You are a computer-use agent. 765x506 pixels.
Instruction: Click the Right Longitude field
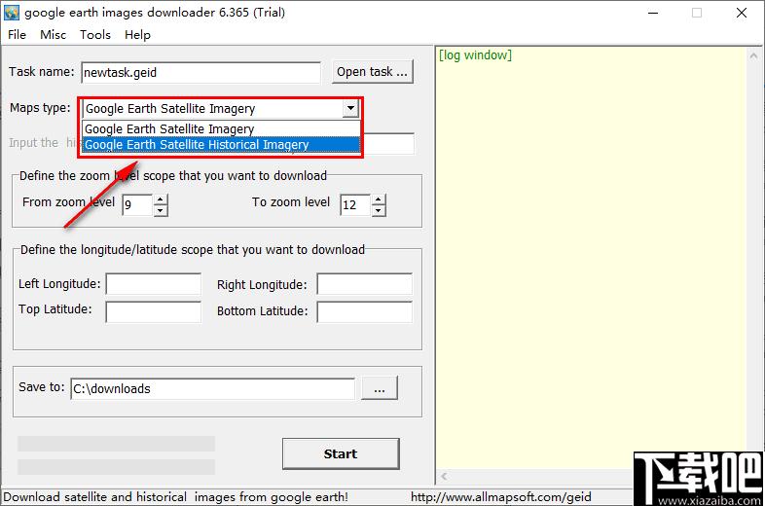pyautogui.click(x=364, y=284)
